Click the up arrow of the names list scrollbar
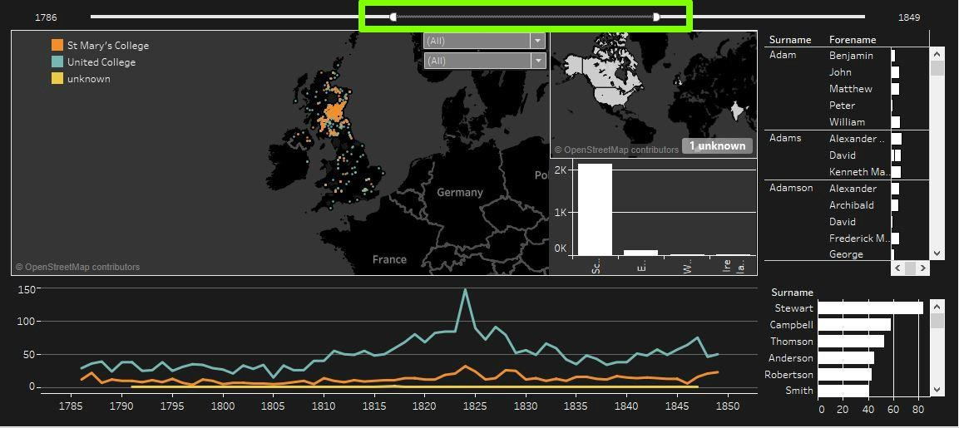Viewport: 959px width, 428px height. pos(937,54)
